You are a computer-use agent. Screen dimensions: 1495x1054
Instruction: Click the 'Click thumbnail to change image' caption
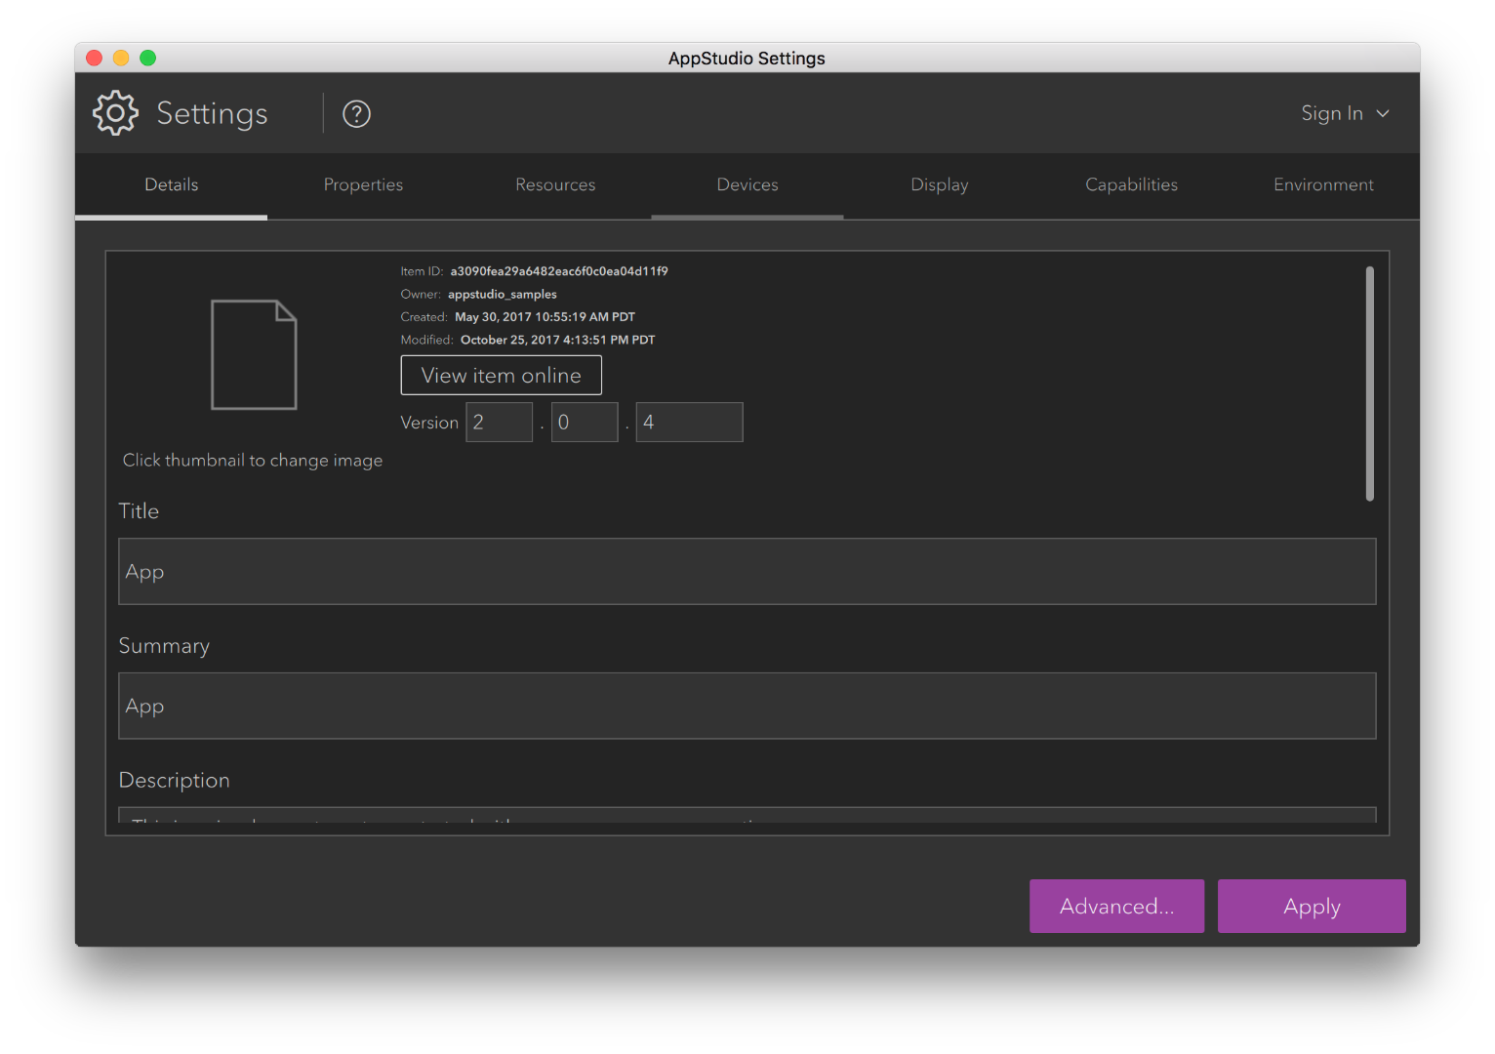(253, 461)
